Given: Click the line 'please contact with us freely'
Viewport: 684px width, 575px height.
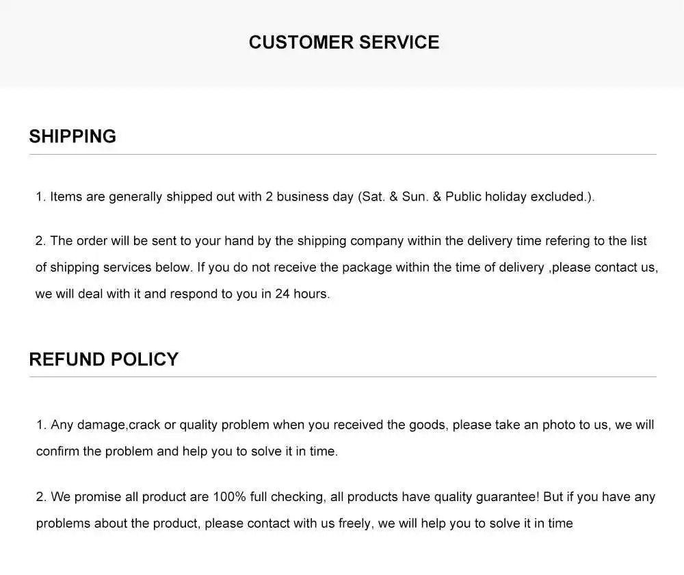Looking at the screenshot, I should click(x=304, y=523).
